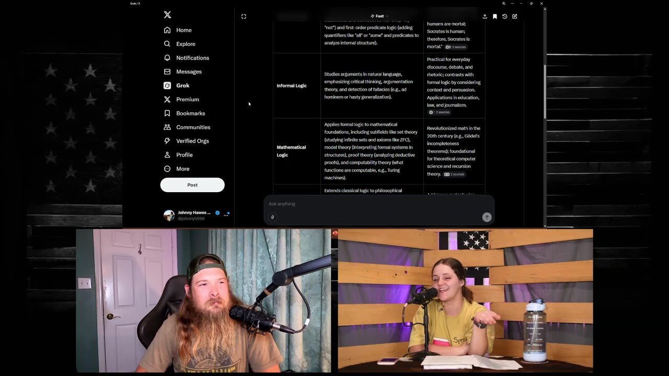669x376 pixels.
Task: Open Bookmarks from the sidebar
Action: [190, 113]
